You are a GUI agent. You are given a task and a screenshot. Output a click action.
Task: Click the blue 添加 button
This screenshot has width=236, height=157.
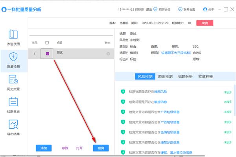[x=44, y=148]
